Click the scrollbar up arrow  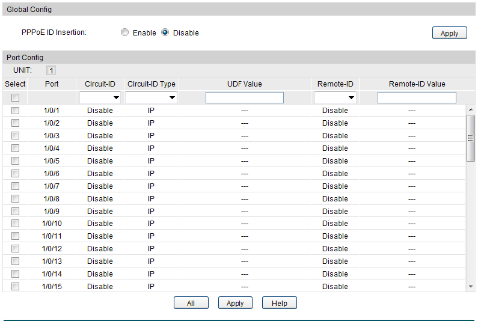(471, 109)
